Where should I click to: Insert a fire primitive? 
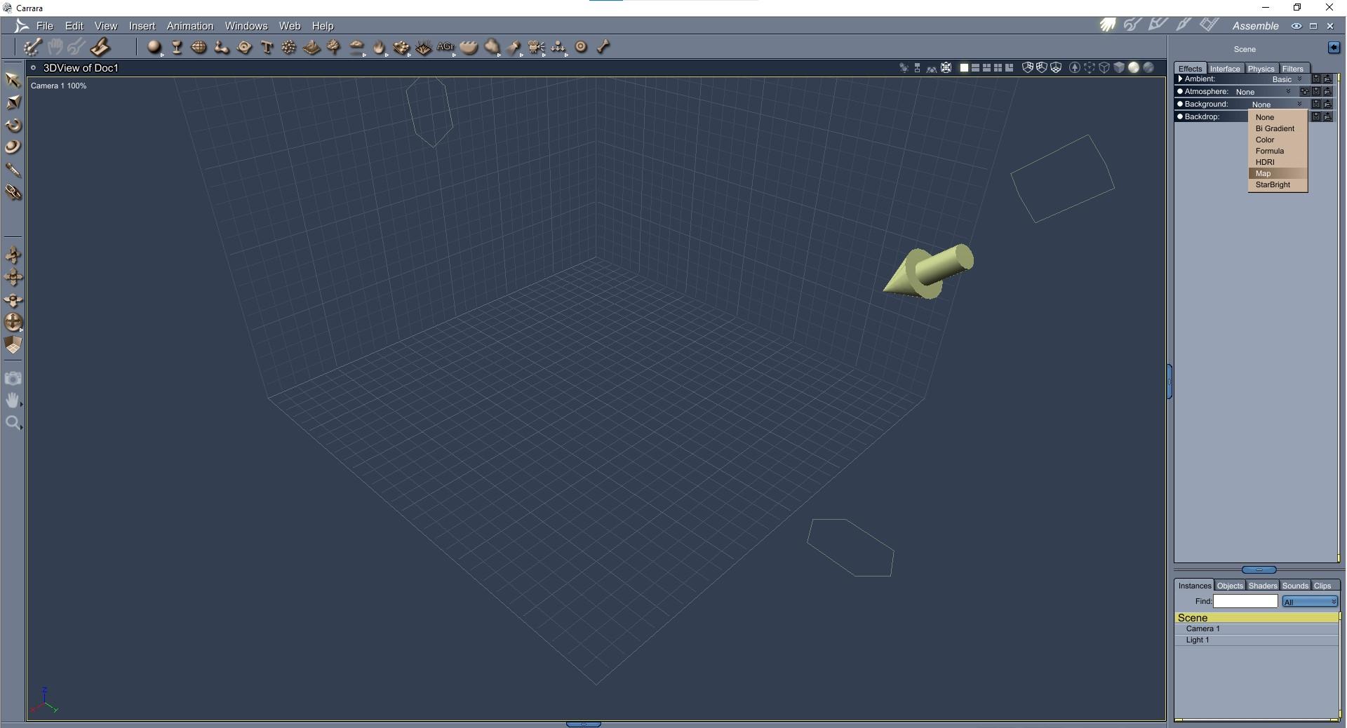(379, 47)
